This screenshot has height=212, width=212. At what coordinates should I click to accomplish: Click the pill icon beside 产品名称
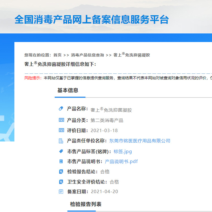pyautogui.click(x=61, y=109)
